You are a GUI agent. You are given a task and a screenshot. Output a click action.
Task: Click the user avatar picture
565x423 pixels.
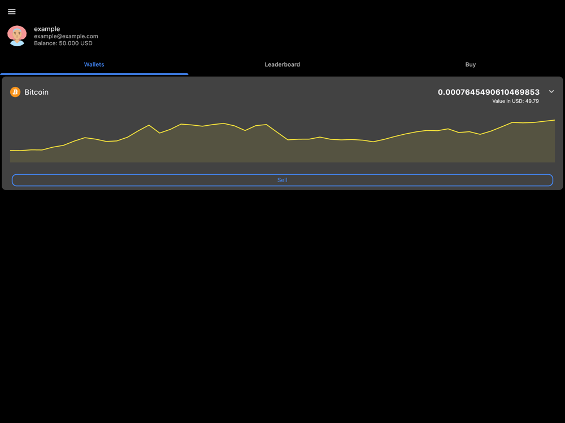17,36
